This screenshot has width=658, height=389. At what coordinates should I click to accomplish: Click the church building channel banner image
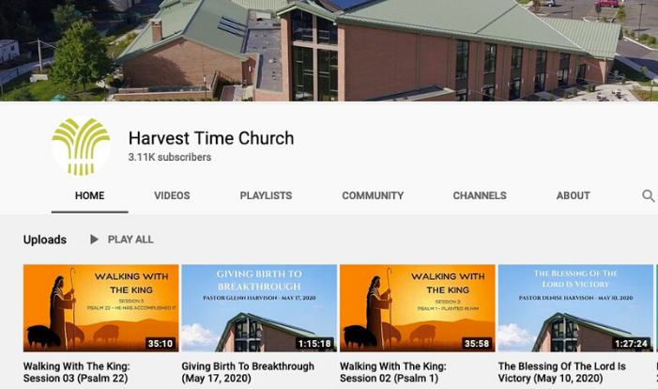(x=329, y=51)
